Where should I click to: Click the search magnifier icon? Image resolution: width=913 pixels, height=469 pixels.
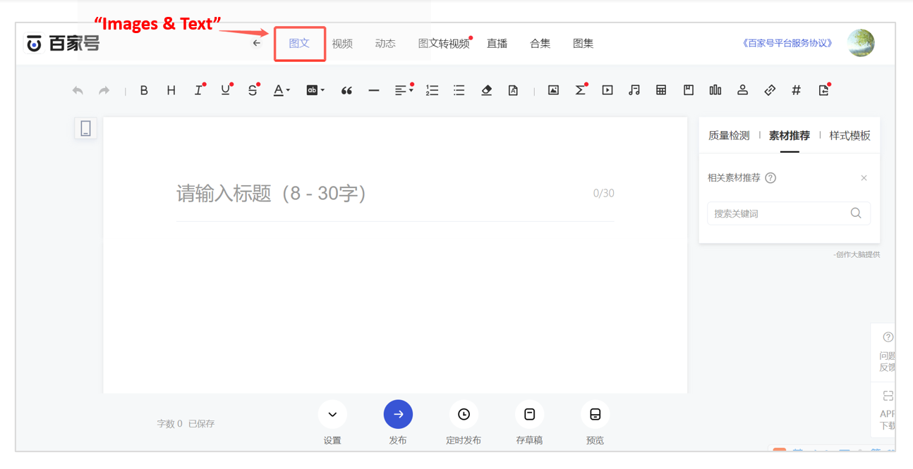click(856, 213)
